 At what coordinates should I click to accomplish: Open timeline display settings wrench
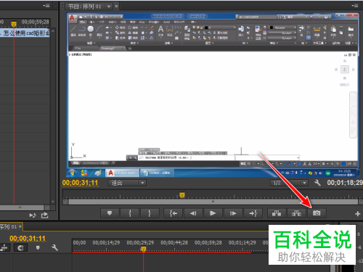[54, 247]
